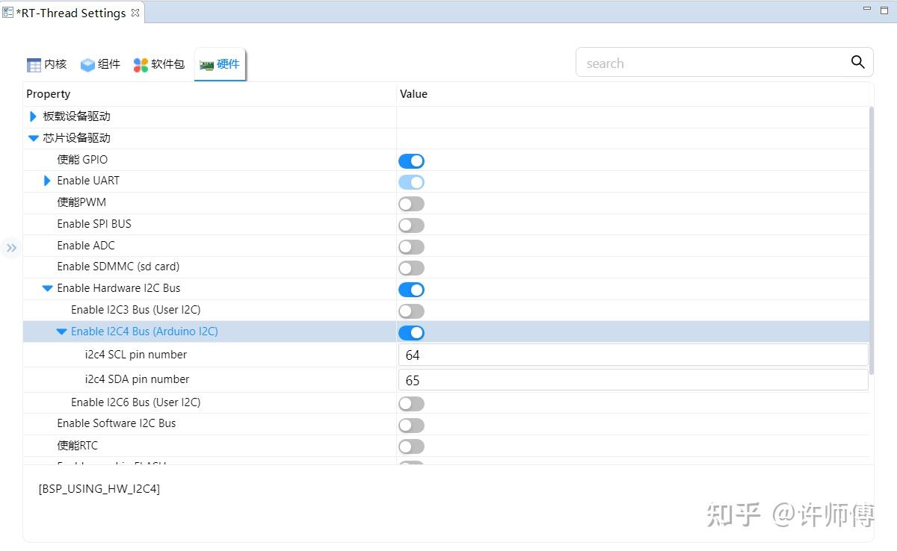897x551 pixels.
Task: Click the Components (组件) icon
Action: pyautogui.click(x=86, y=63)
